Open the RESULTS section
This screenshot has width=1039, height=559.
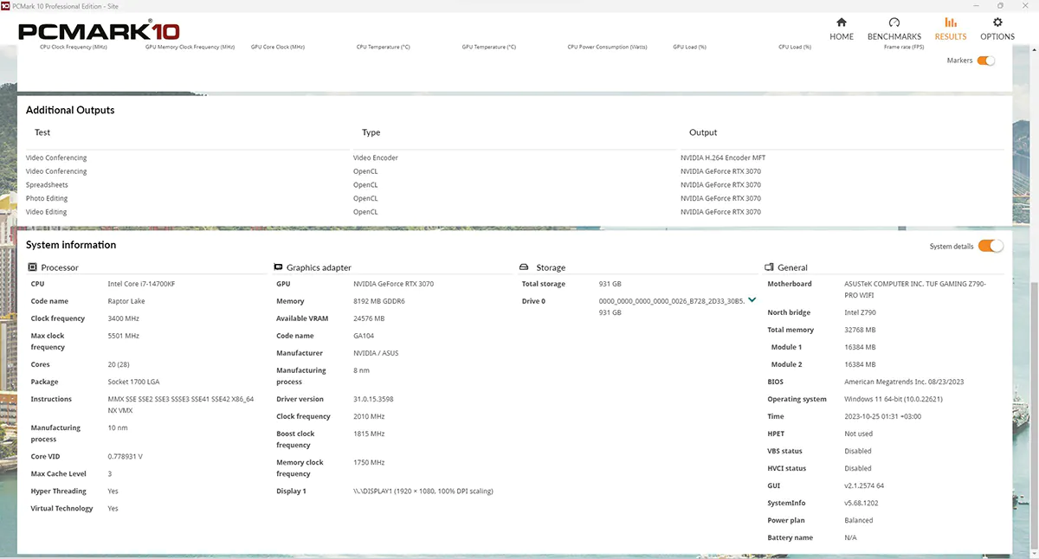click(951, 29)
